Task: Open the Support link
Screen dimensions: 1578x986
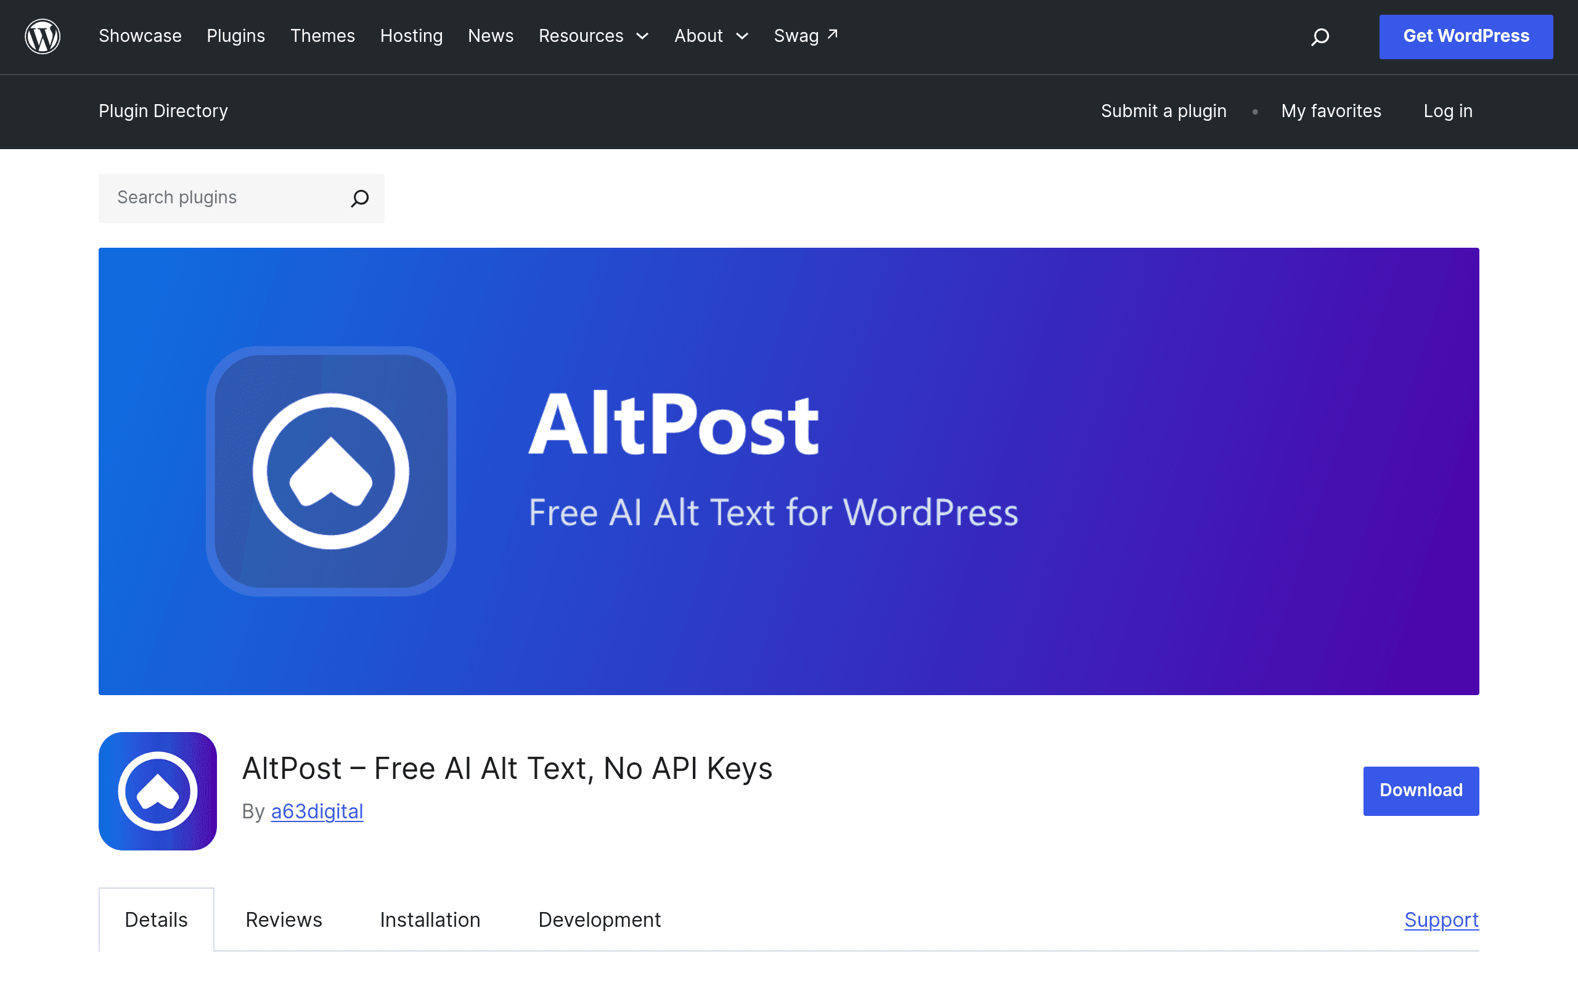Action: point(1441,919)
